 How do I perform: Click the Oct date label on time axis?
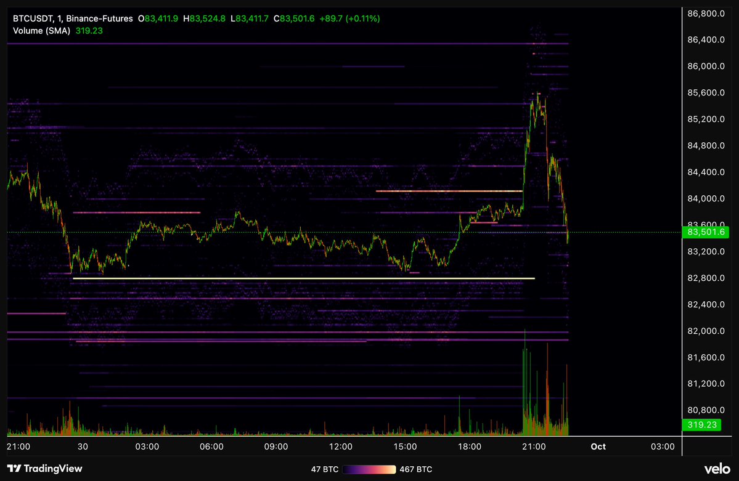[x=598, y=447]
